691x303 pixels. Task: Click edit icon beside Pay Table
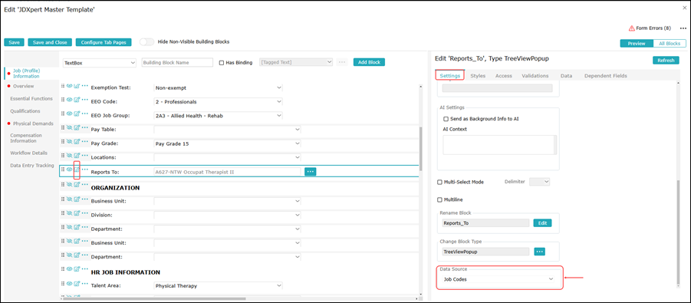tap(77, 129)
